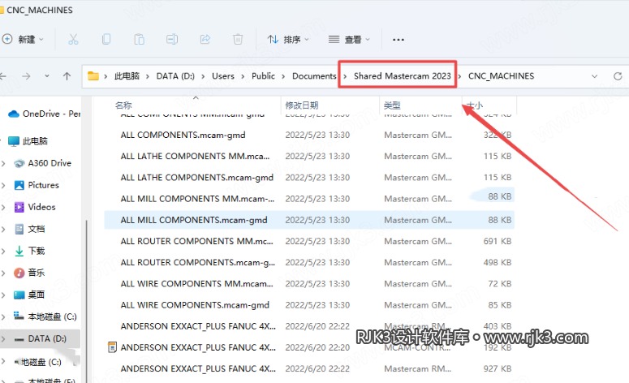
Task: Click CNC_MACHINES breadcrumb segment
Action: pyautogui.click(x=501, y=75)
